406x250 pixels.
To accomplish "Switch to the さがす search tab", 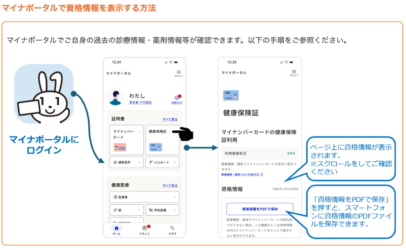I will pyautogui.click(x=172, y=230).
